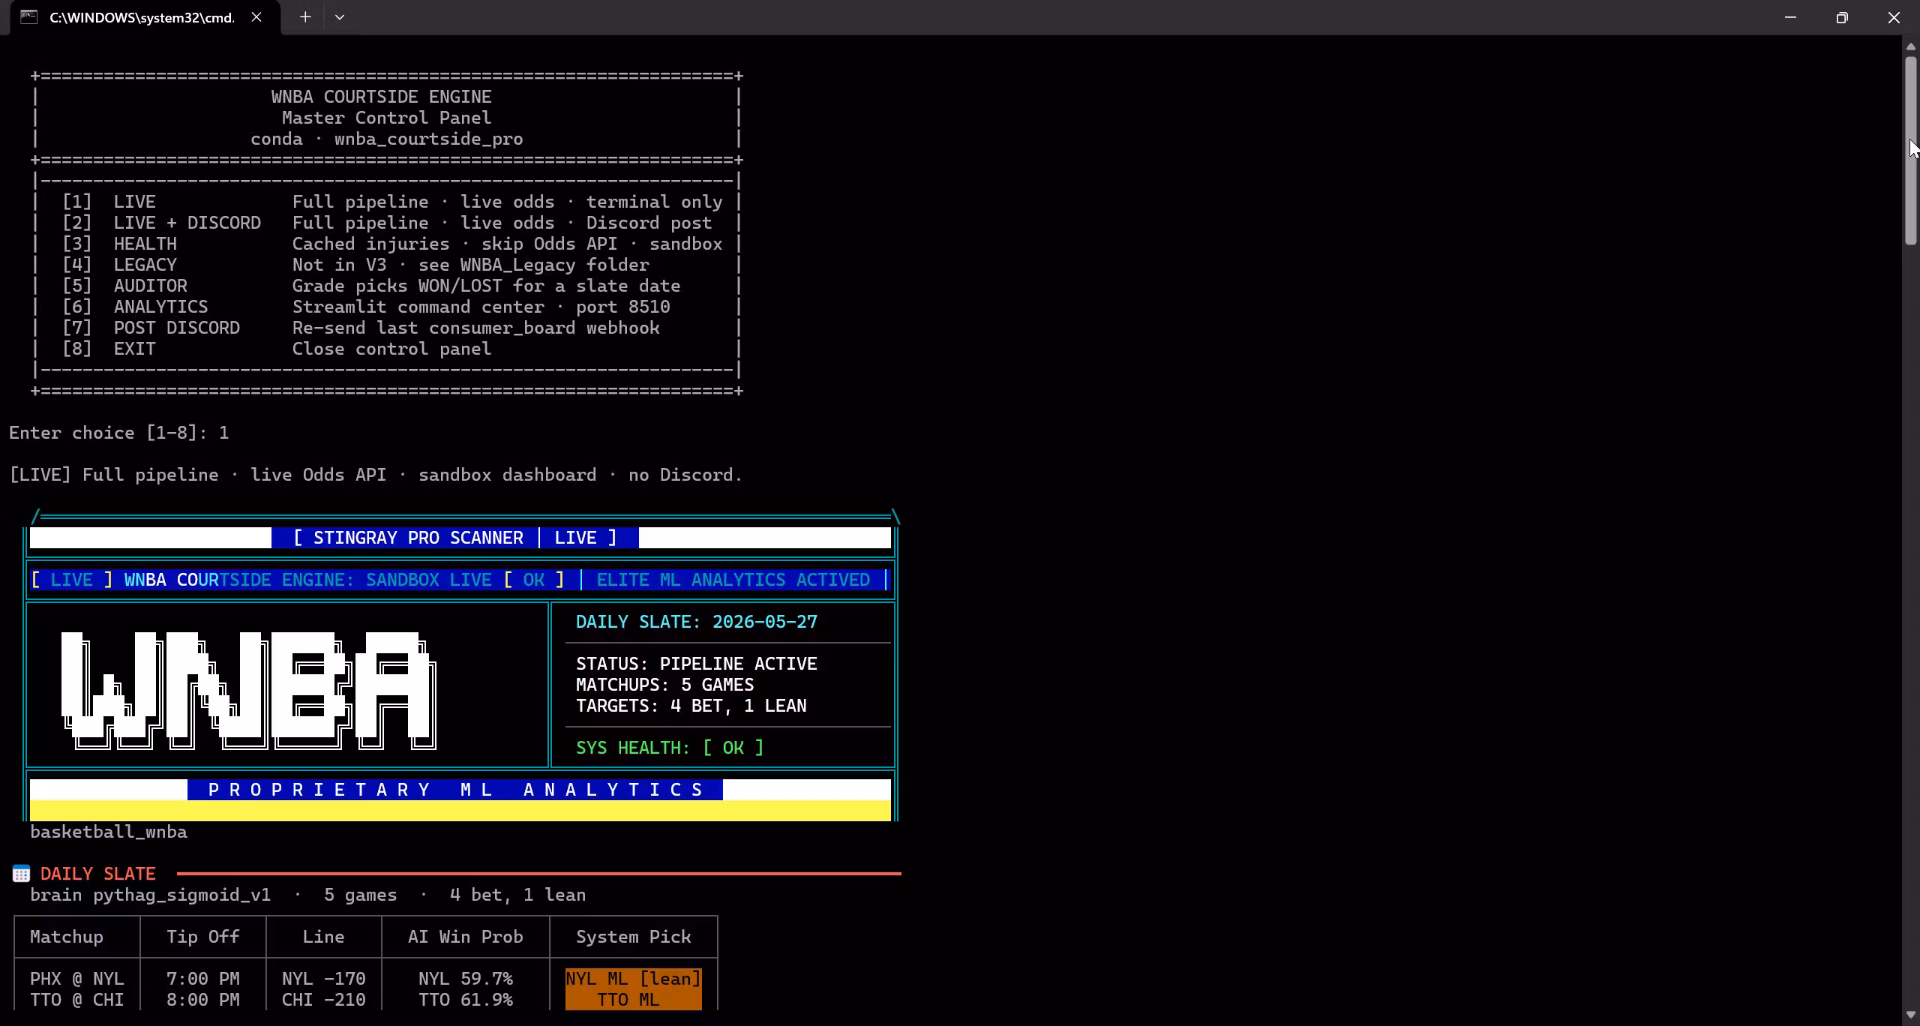Click the Tip Off column header
Image resolution: width=1920 pixels, height=1026 pixels.
203,937
